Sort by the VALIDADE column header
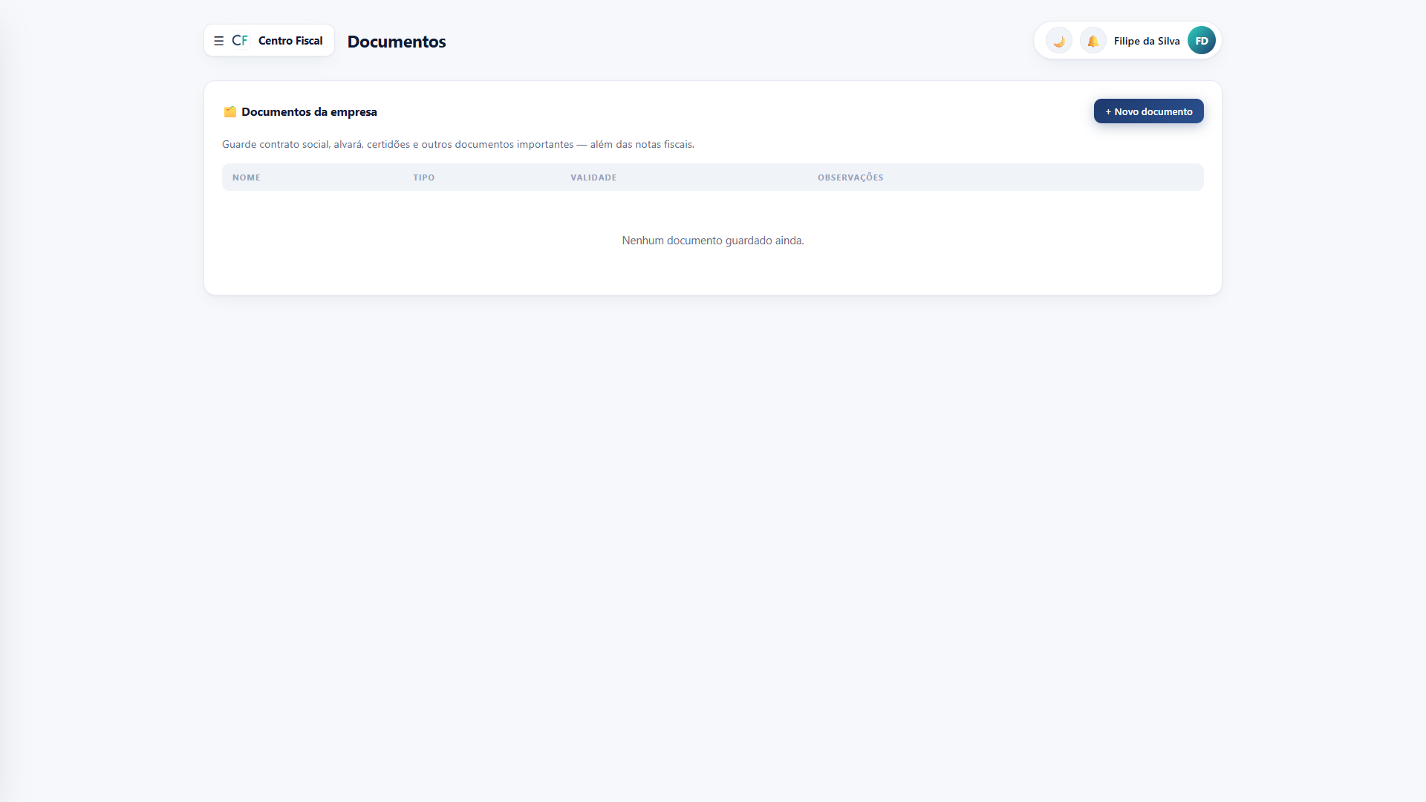1426x802 pixels. (x=593, y=177)
